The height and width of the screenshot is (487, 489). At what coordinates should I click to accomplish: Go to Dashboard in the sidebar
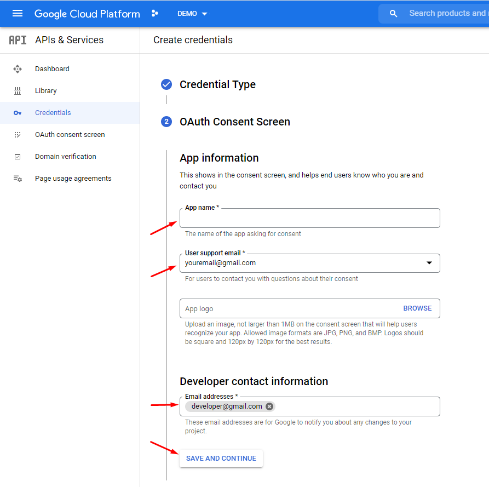(x=52, y=69)
